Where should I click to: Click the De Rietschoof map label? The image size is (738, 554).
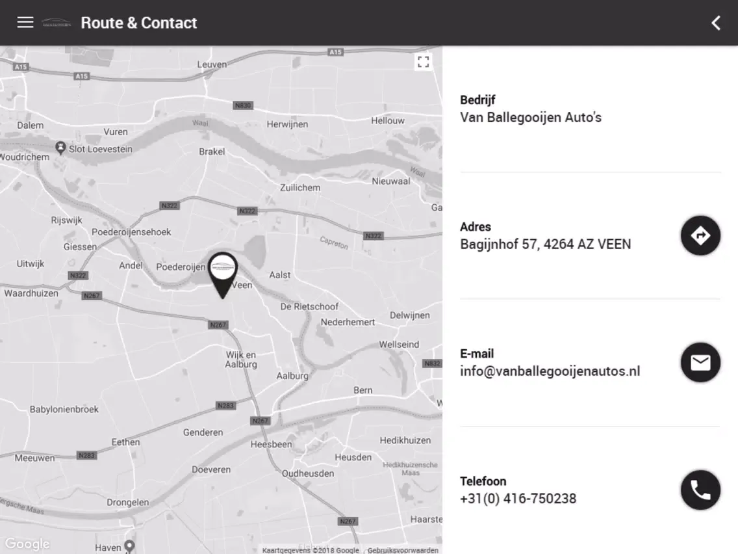click(309, 307)
